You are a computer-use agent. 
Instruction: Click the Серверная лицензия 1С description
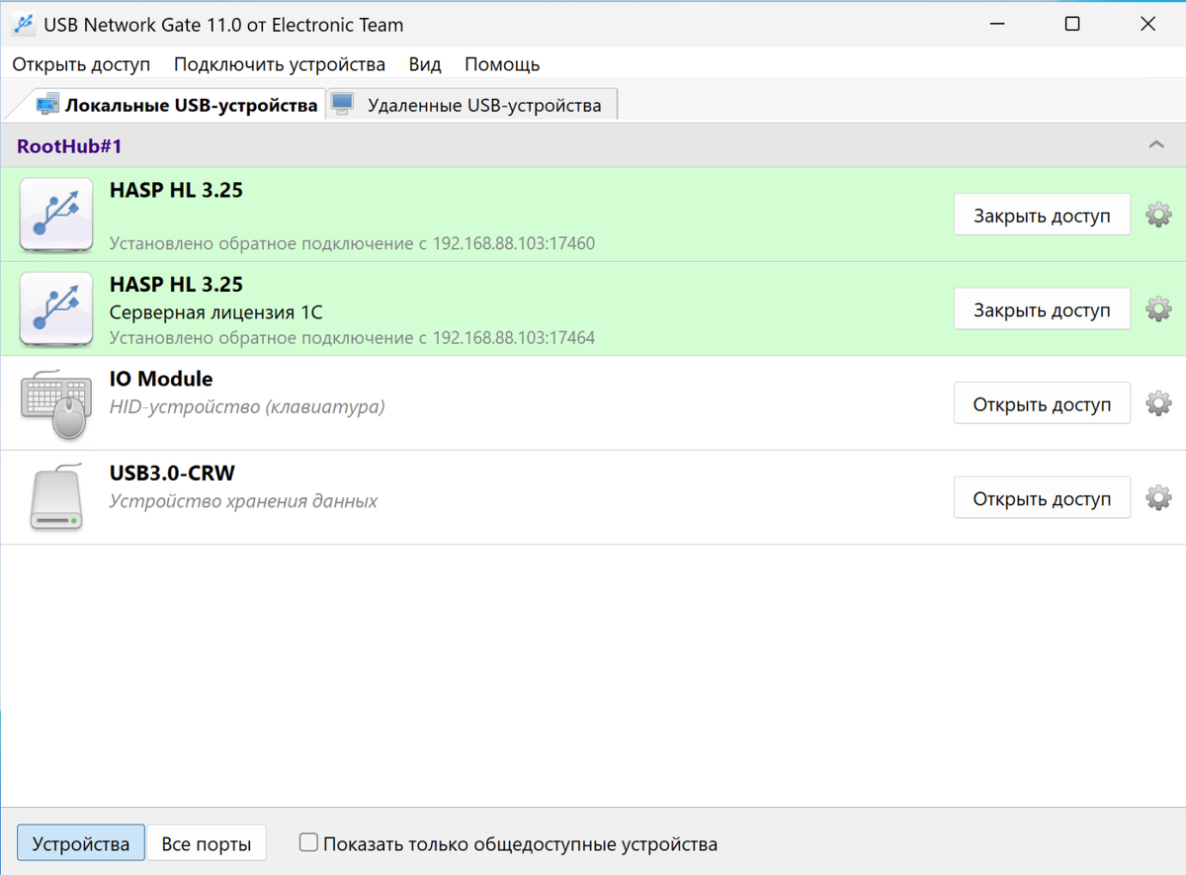(216, 312)
